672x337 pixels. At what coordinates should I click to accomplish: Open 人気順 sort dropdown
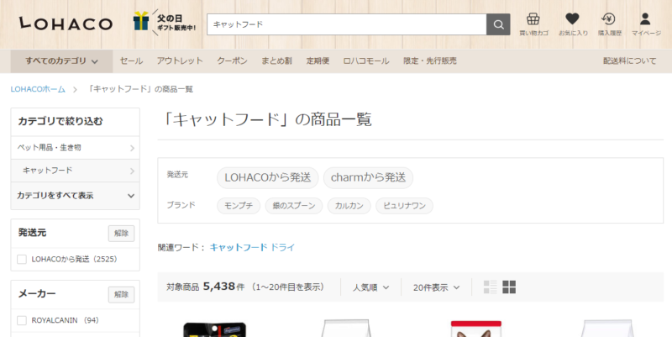point(370,287)
